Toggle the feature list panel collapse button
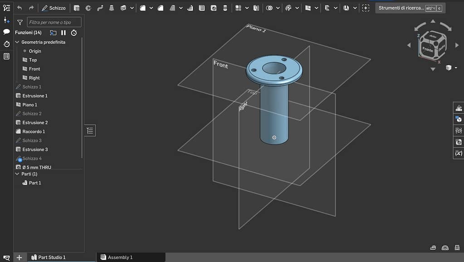Viewport: 464px width, 262px height. coord(90,131)
